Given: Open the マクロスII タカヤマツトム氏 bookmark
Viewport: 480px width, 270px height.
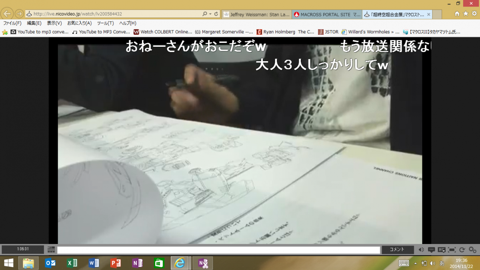Looking at the screenshot, I should point(432,32).
